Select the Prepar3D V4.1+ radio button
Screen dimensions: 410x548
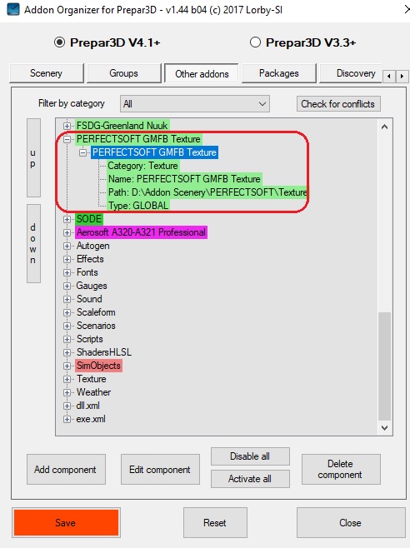pos(59,42)
